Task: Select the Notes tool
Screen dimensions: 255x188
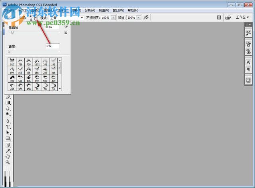Action: coord(8,145)
